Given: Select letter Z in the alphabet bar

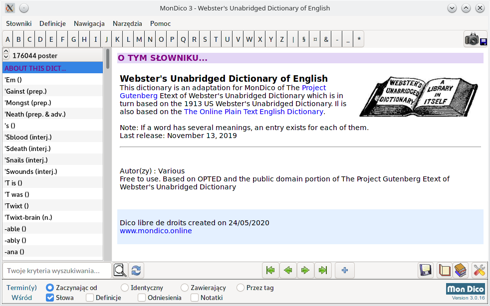Looking at the screenshot, I should pyautogui.click(x=282, y=39).
